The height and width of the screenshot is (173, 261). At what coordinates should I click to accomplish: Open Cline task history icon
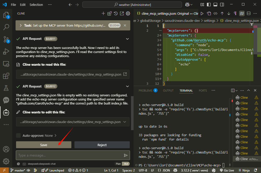coord(116,14)
